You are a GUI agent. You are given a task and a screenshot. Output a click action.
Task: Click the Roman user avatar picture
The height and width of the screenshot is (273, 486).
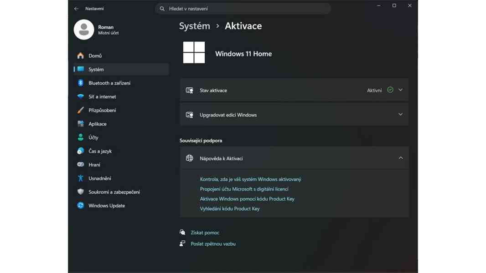[84, 30]
